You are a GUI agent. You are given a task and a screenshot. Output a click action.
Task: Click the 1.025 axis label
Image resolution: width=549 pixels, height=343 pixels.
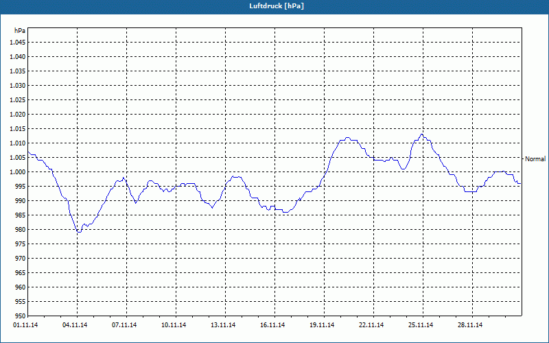18,99
